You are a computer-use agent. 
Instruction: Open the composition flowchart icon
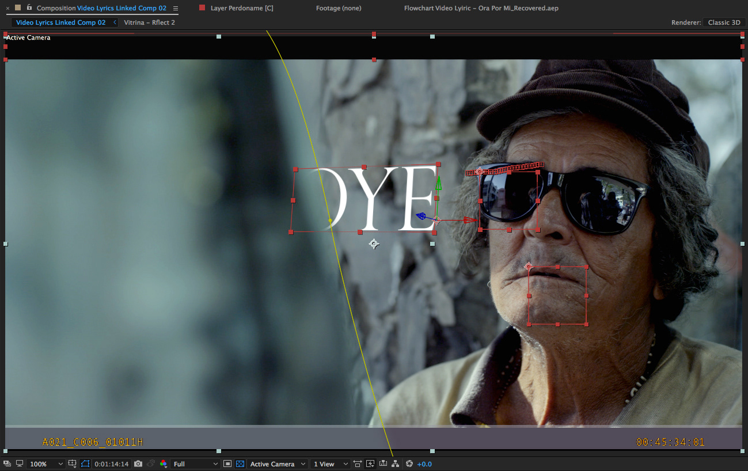(396, 464)
